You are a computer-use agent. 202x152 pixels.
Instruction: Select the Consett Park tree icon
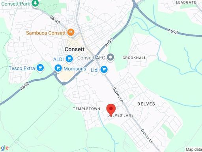pos(35,3)
